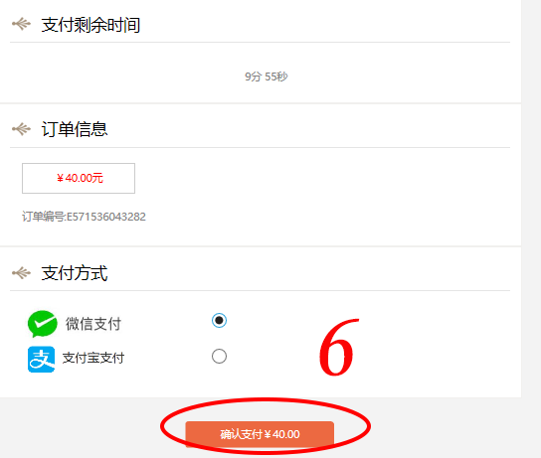The image size is (541, 458).
Task: Click the 支付方式 section heading
Action: click(75, 273)
